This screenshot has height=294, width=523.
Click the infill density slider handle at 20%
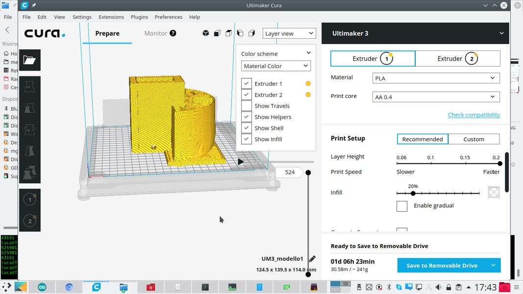(x=413, y=193)
